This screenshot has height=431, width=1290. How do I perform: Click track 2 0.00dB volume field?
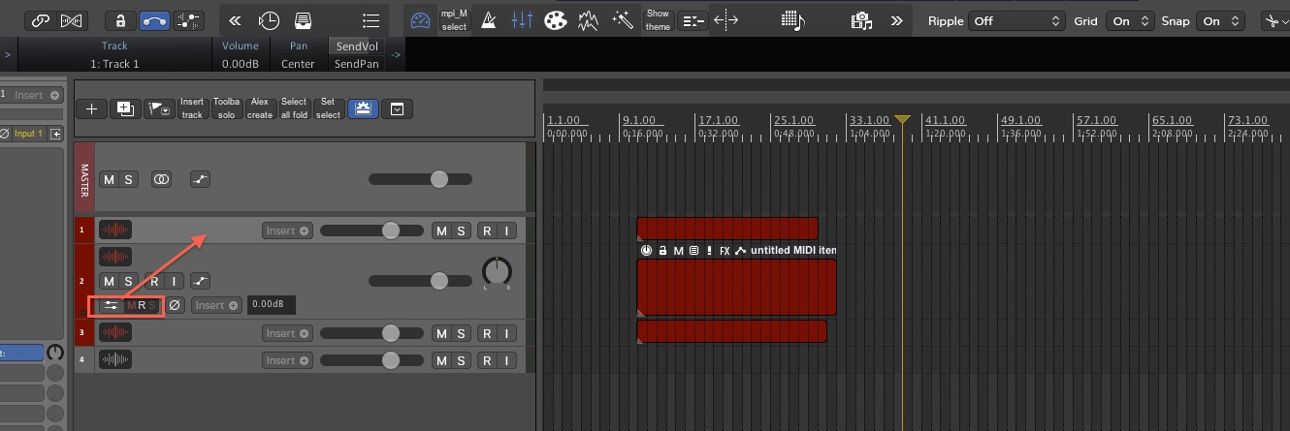[x=272, y=305]
